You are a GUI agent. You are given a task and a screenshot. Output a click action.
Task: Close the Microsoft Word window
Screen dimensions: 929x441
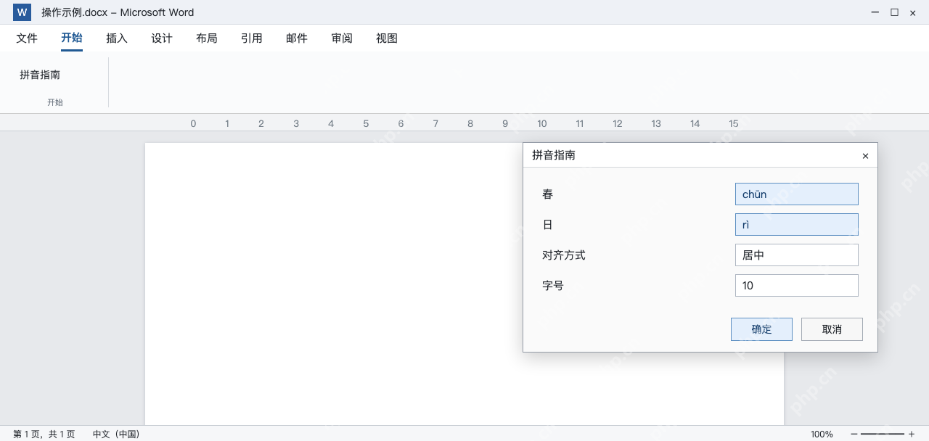pyautogui.click(x=913, y=12)
